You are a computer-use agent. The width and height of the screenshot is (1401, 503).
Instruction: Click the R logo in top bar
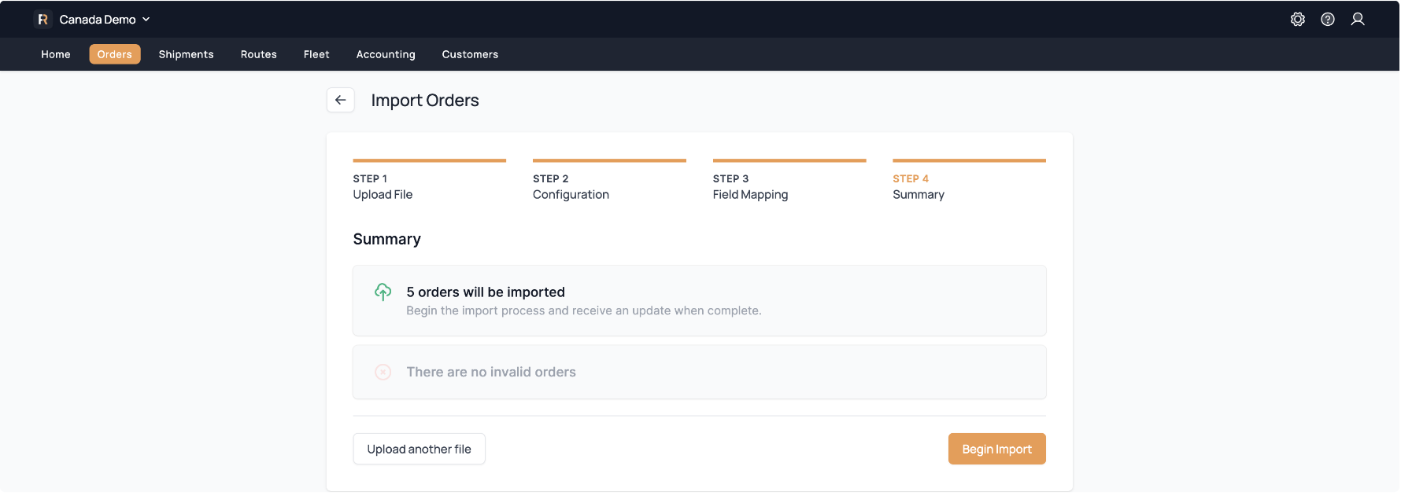tap(43, 20)
